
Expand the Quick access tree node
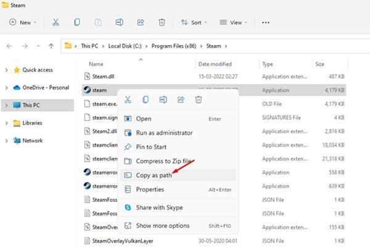pyautogui.click(x=6, y=70)
